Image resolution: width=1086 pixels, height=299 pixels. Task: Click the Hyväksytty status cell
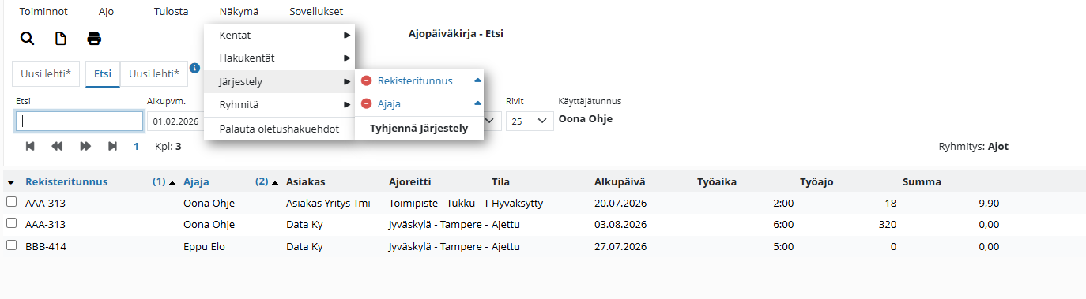click(517, 204)
